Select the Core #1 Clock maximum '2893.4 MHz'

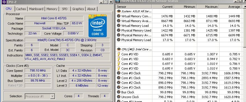point(209,78)
